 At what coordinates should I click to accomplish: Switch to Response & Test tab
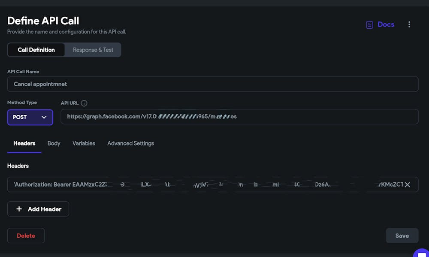93,50
